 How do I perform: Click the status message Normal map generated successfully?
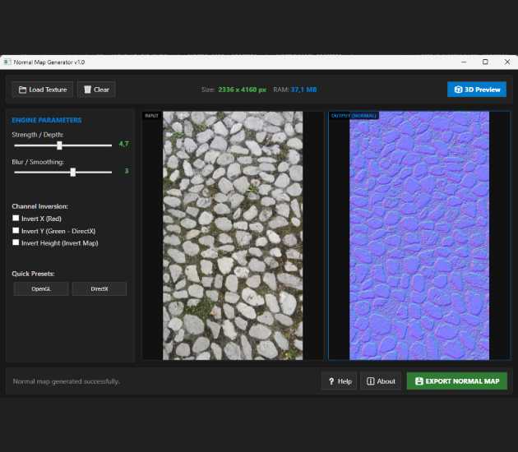coord(67,381)
